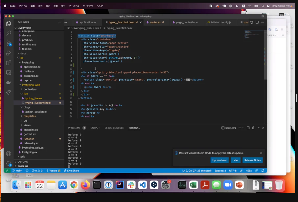Maximize the terminal panel with the chevron
The height and width of the screenshot is (202, 298).
coord(259,128)
